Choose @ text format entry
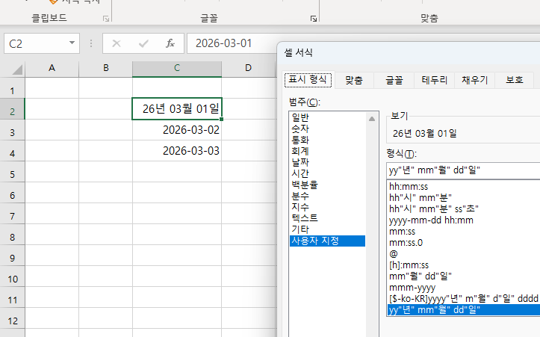This screenshot has height=337, width=540. 463,254
